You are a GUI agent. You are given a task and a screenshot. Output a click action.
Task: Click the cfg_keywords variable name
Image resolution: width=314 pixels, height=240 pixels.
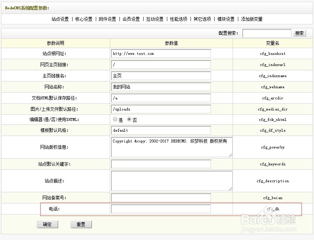click(272, 164)
